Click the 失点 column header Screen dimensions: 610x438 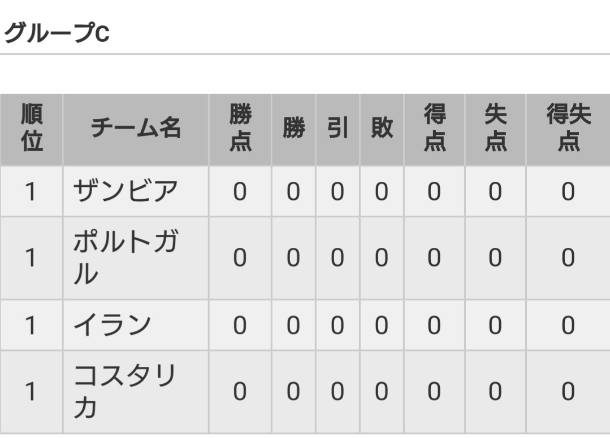(496, 128)
